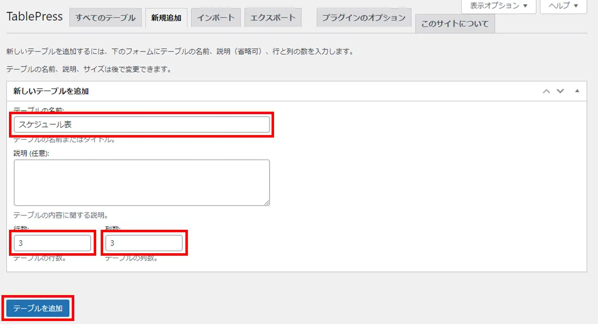Click the 新しいテーブルを追加 panel header title
The width and height of the screenshot is (598, 324).
tap(51, 91)
